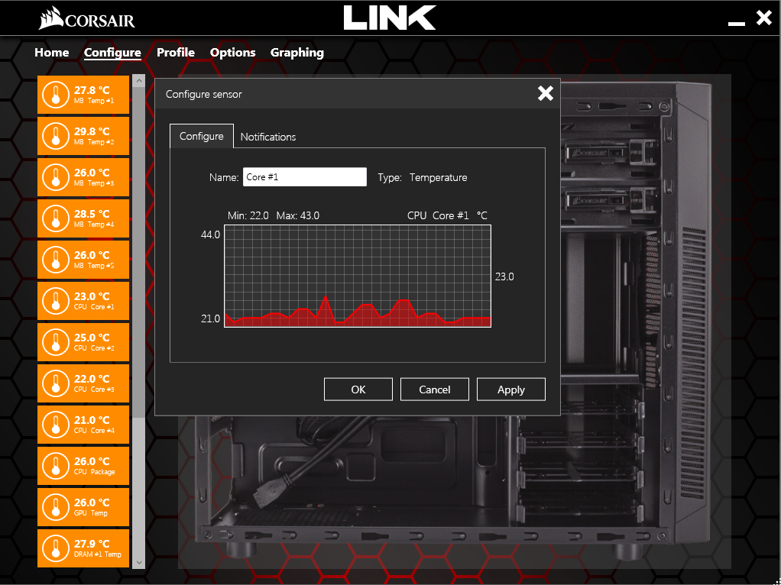
Task: Open the Configure menu
Action: coord(112,52)
